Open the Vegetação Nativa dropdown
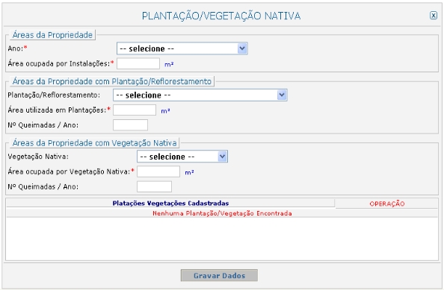Viewport: 444px width, 290px height. (182, 157)
